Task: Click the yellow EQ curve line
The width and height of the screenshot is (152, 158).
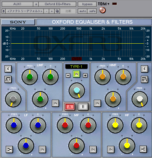Action: (x=77, y=43)
